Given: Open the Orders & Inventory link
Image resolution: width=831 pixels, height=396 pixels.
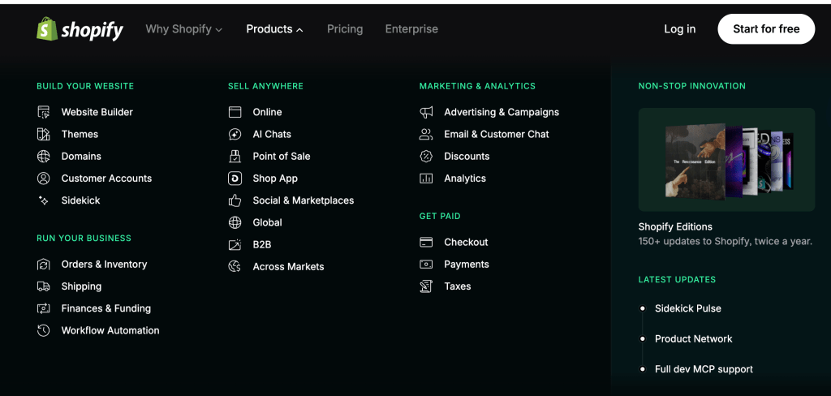Looking at the screenshot, I should pos(105,264).
